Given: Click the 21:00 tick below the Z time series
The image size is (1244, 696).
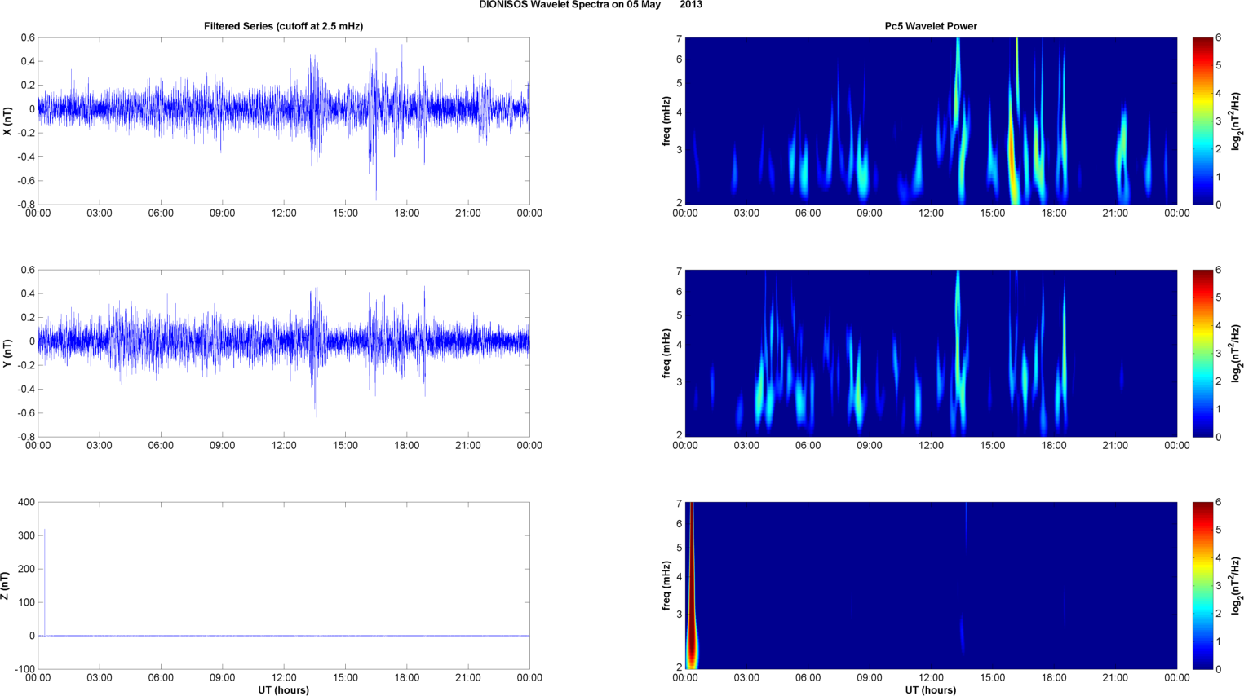Looking at the screenshot, I should tap(468, 678).
